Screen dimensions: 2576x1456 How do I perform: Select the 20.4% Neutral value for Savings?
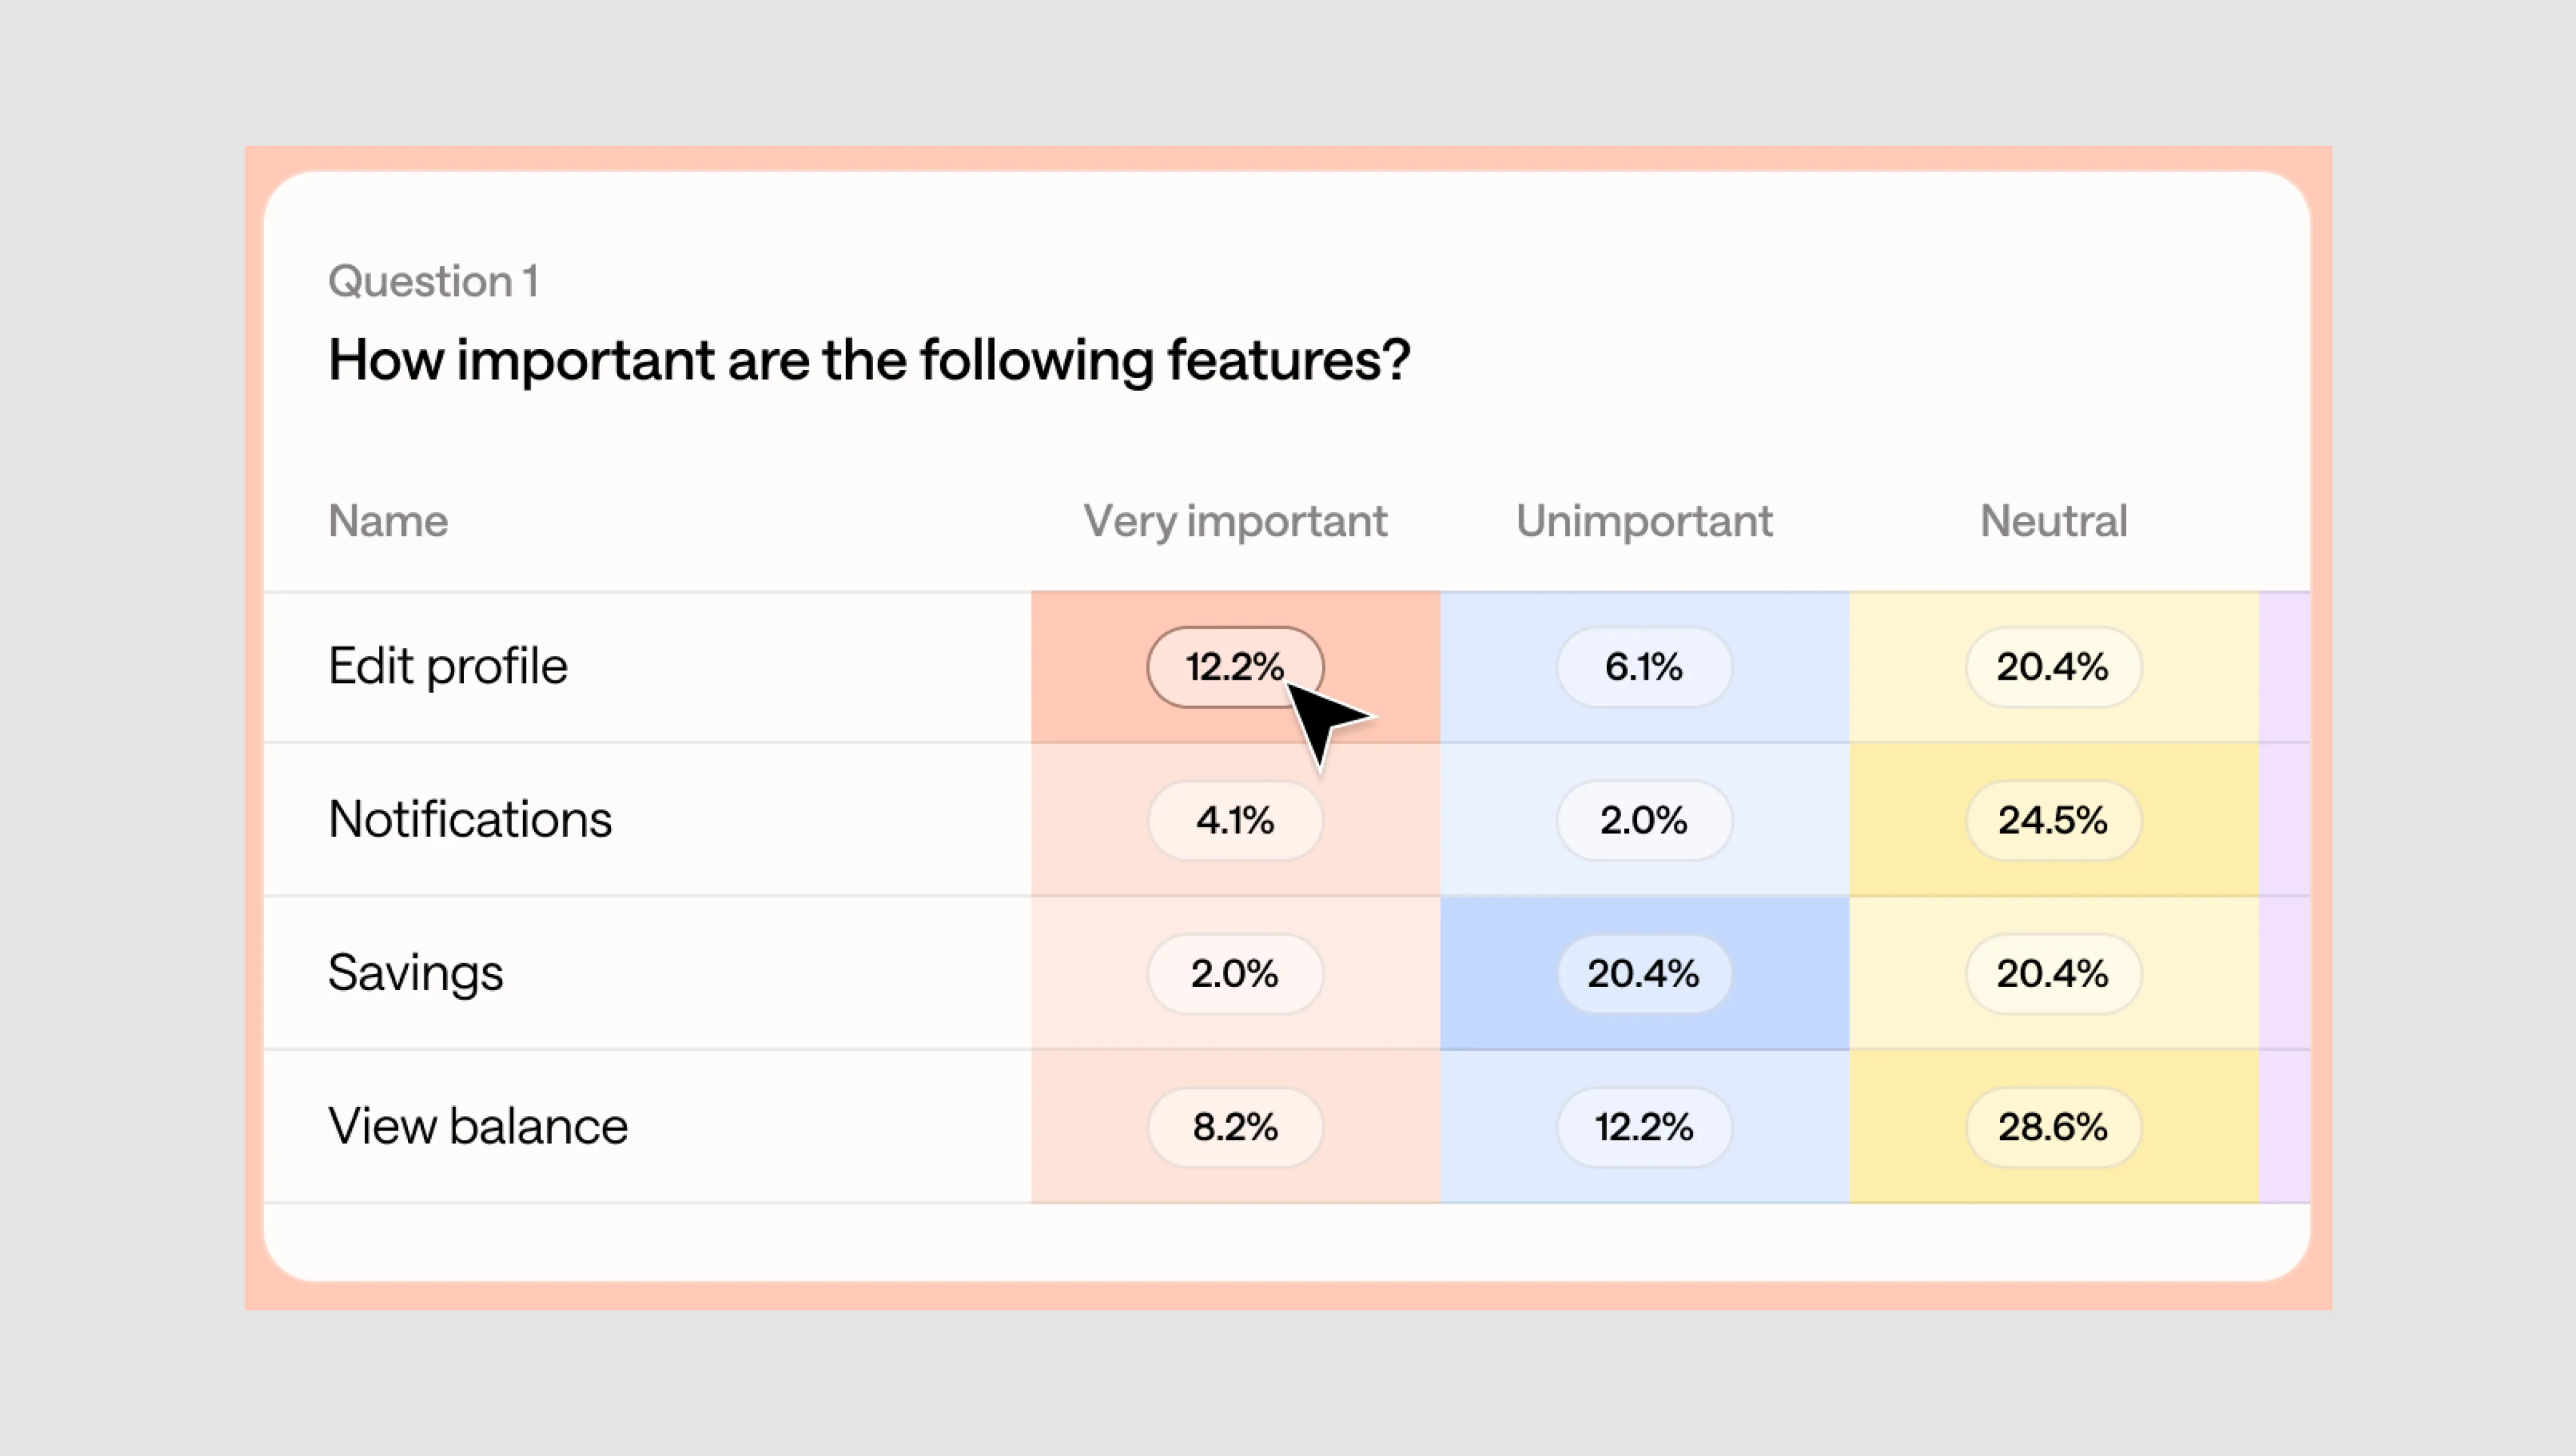(2052, 973)
